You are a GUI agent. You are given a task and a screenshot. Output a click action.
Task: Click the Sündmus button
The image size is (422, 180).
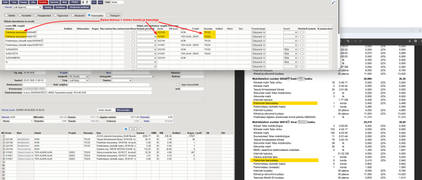(60, 8)
